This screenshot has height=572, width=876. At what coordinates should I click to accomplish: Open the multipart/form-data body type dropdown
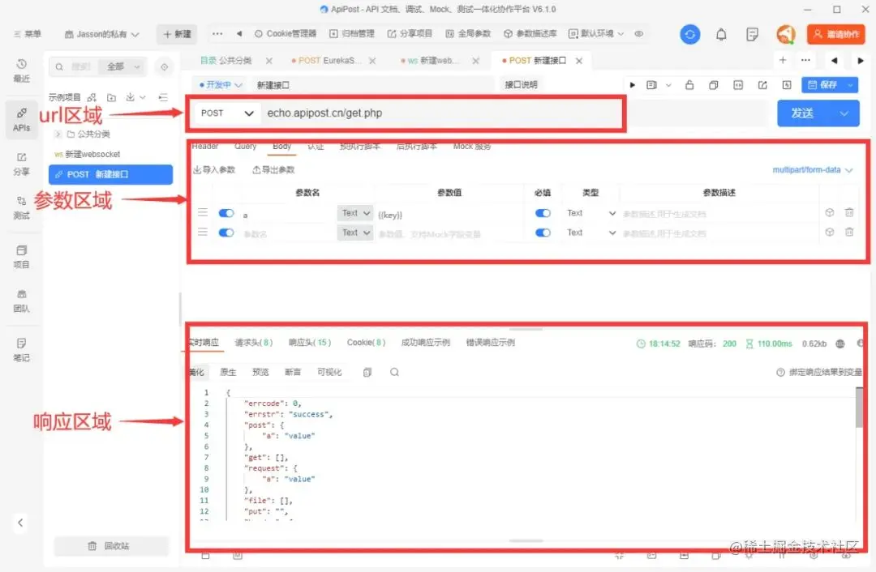point(812,169)
